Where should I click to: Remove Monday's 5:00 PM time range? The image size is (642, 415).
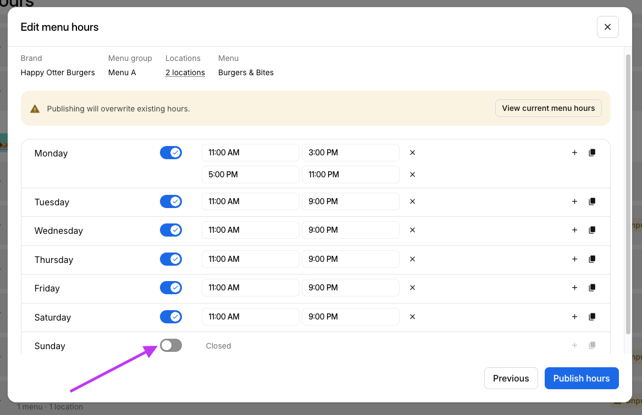(412, 175)
